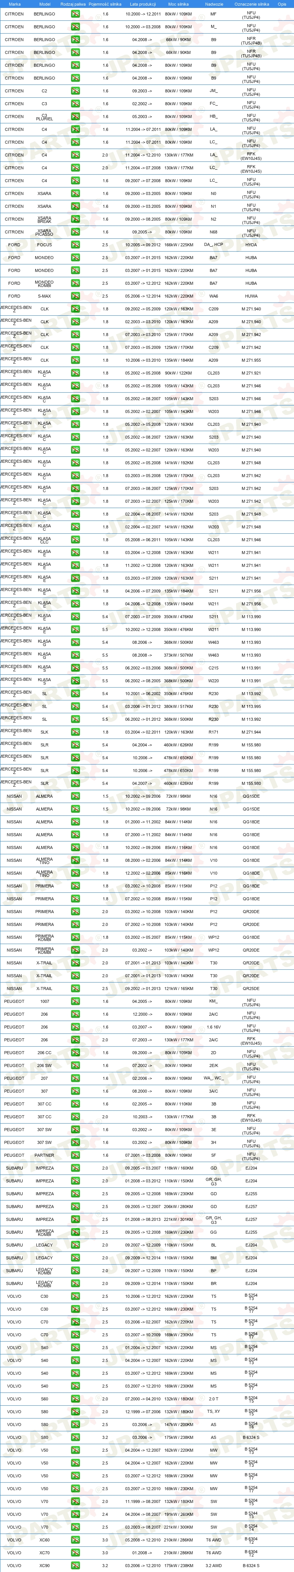Click the M 271.921 engine code
The height and width of the screenshot is (1572, 294).
[x=252, y=373]
